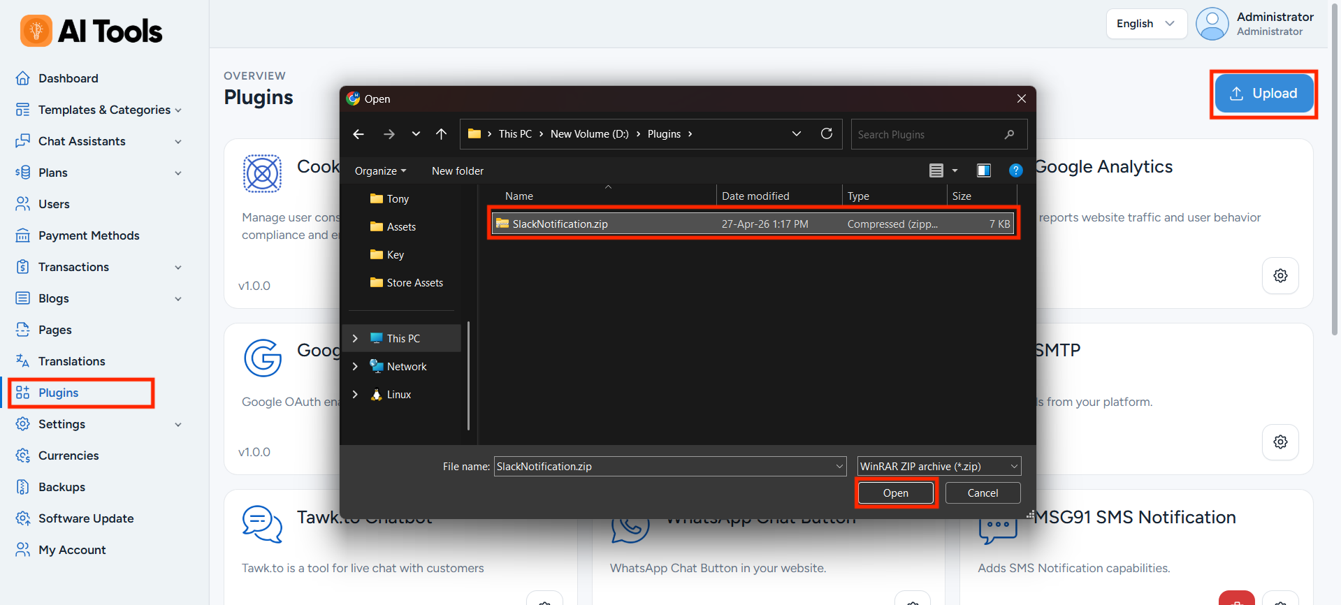Go back in file dialog navigation
The width and height of the screenshot is (1341, 605).
point(358,134)
